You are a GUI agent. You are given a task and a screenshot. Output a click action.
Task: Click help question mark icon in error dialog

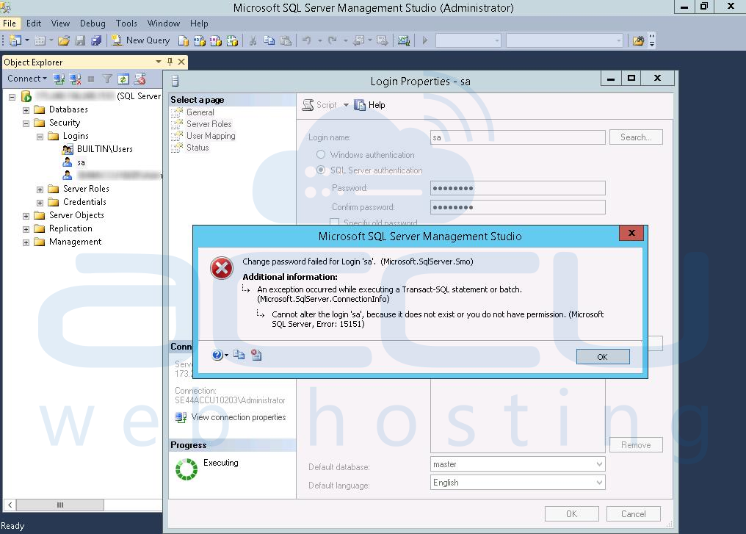(217, 355)
